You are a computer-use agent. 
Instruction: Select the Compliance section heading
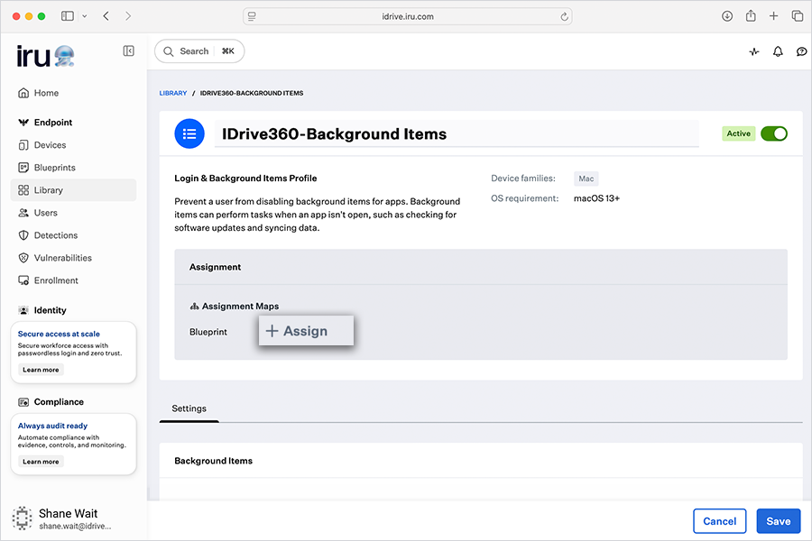coord(59,402)
